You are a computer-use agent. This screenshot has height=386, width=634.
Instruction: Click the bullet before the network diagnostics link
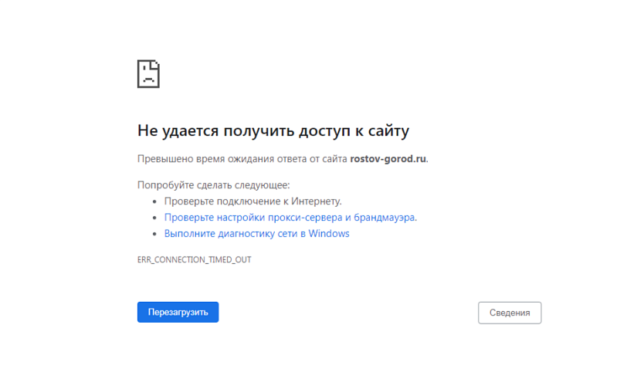[155, 234]
